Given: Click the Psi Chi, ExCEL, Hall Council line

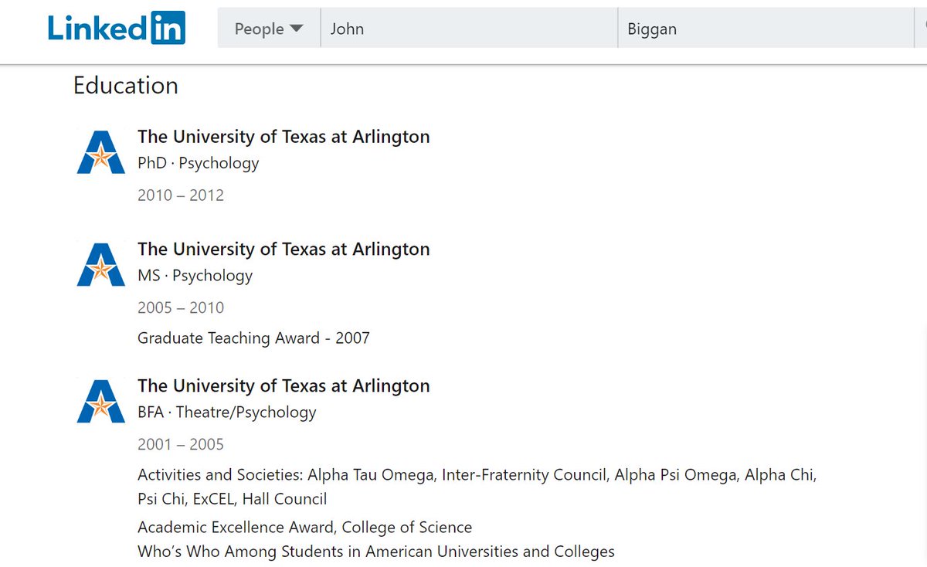Looking at the screenshot, I should coord(233,500).
